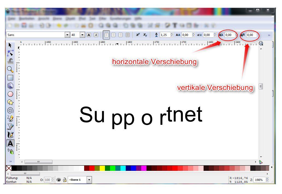Select the Ellipse tool
Viewport: 282px width, 194px height.
tap(10, 94)
